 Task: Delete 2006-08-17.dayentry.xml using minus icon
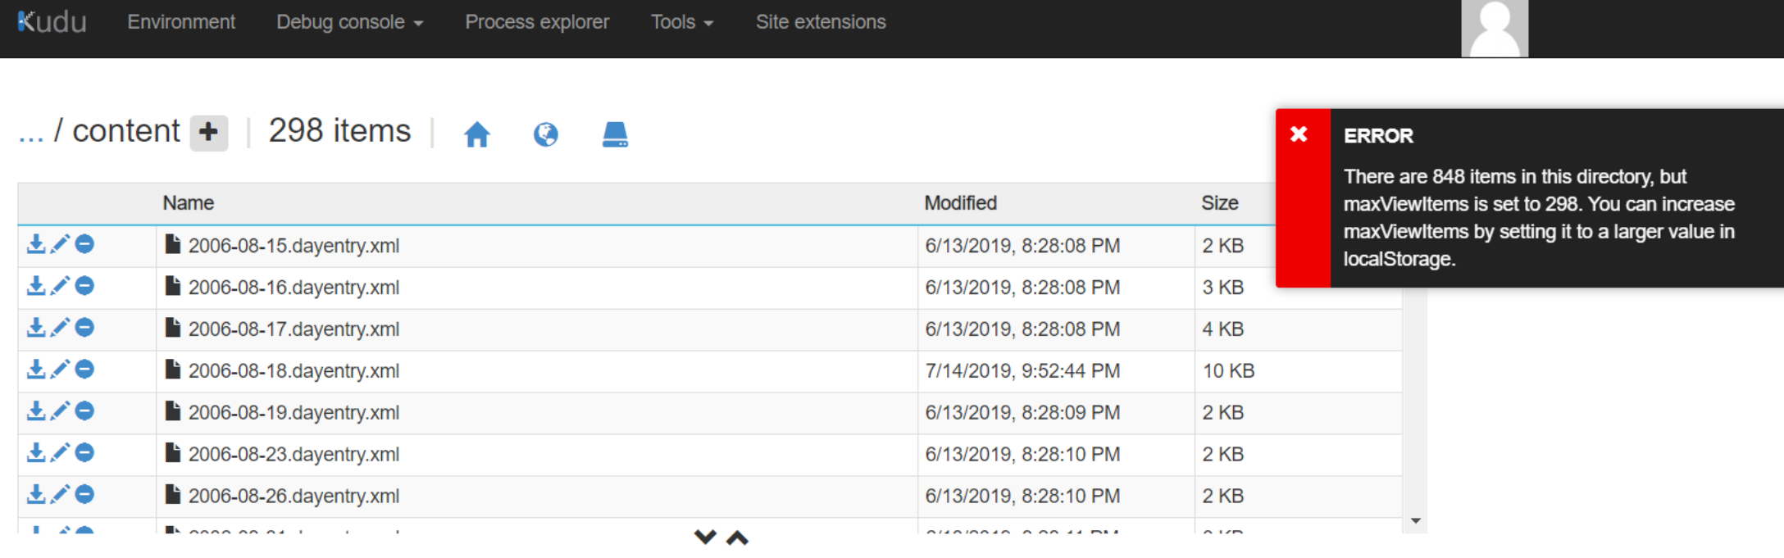(x=84, y=328)
